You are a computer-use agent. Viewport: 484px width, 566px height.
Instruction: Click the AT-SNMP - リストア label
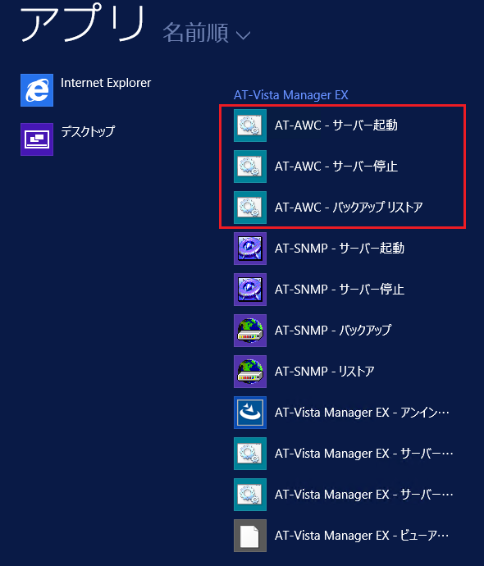[325, 371]
